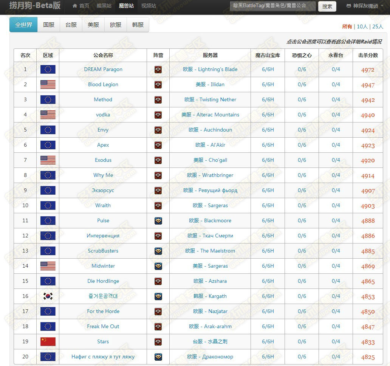Click the US flag in Midwinter row
The image size is (390, 366).
[48, 266]
